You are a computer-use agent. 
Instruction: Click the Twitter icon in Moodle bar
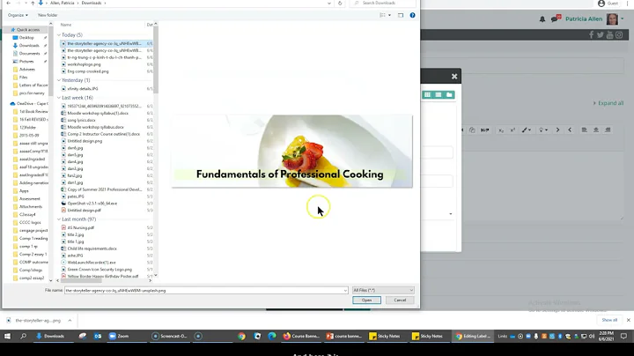pyautogui.click(x=601, y=34)
